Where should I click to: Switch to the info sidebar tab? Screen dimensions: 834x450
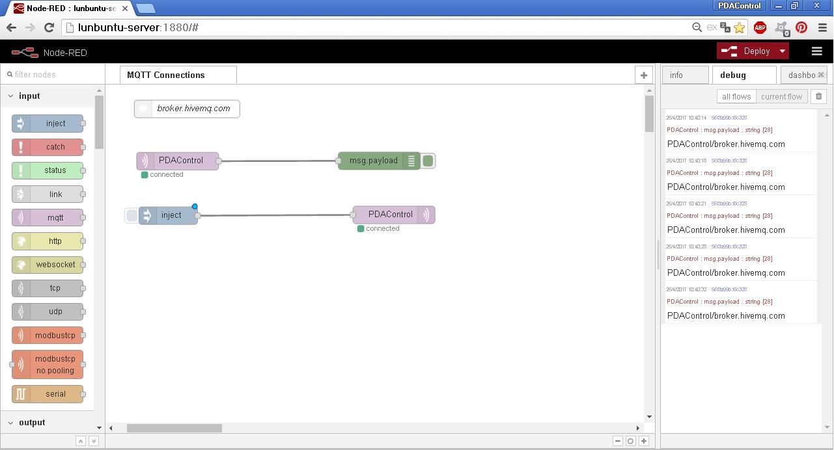[x=685, y=74]
